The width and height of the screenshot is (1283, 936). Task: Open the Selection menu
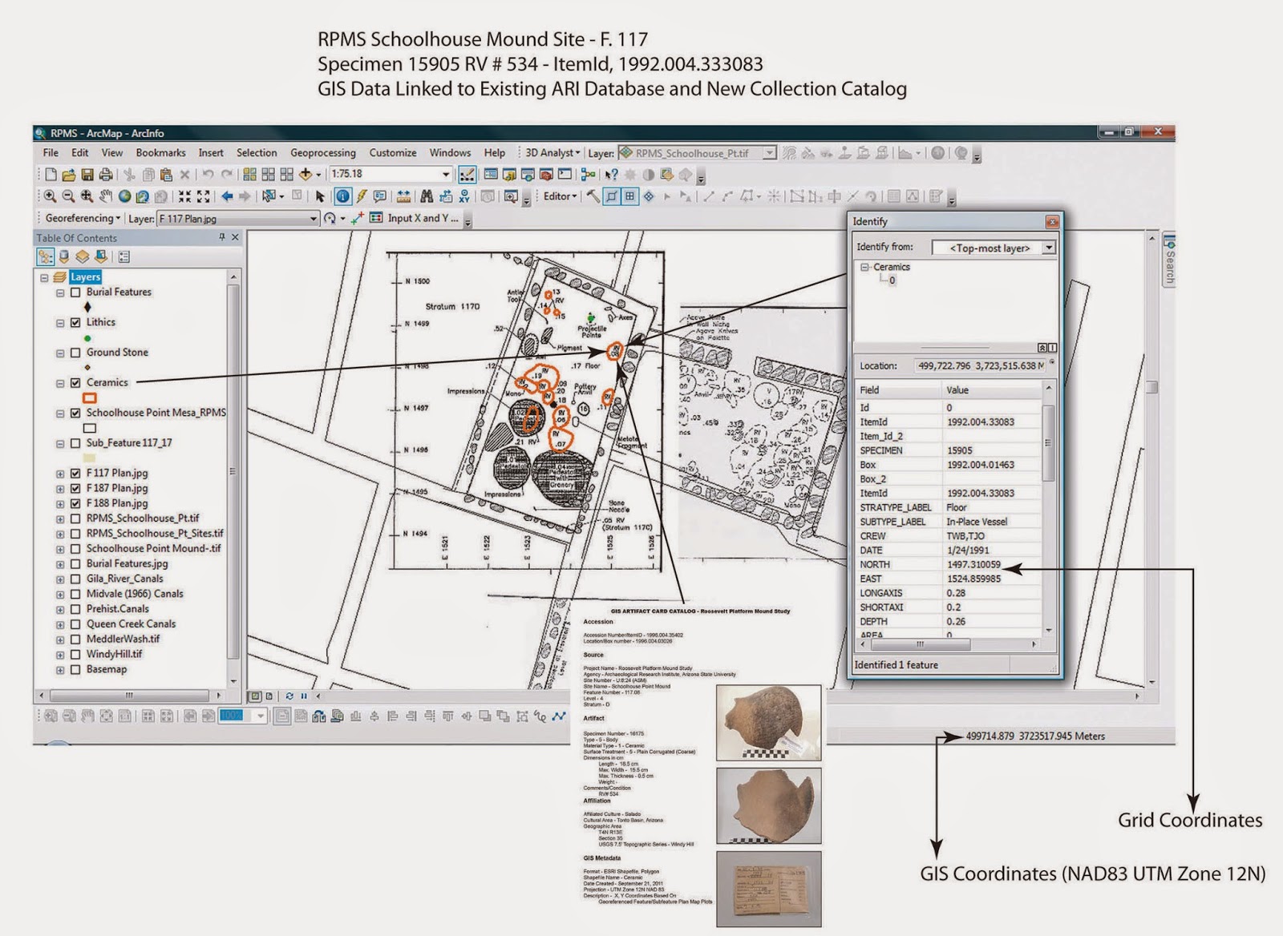tap(257, 153)
